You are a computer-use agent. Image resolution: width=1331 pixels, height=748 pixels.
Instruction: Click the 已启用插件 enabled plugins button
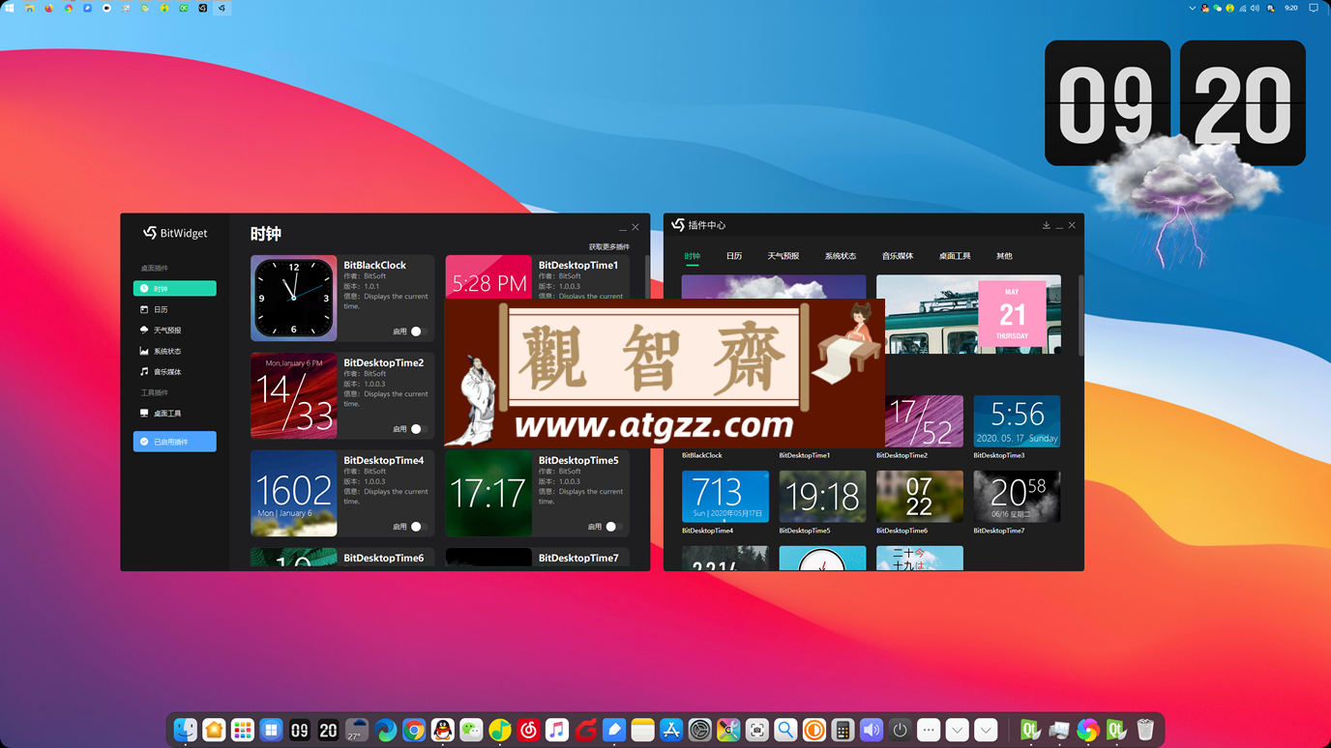coord(174,442)
